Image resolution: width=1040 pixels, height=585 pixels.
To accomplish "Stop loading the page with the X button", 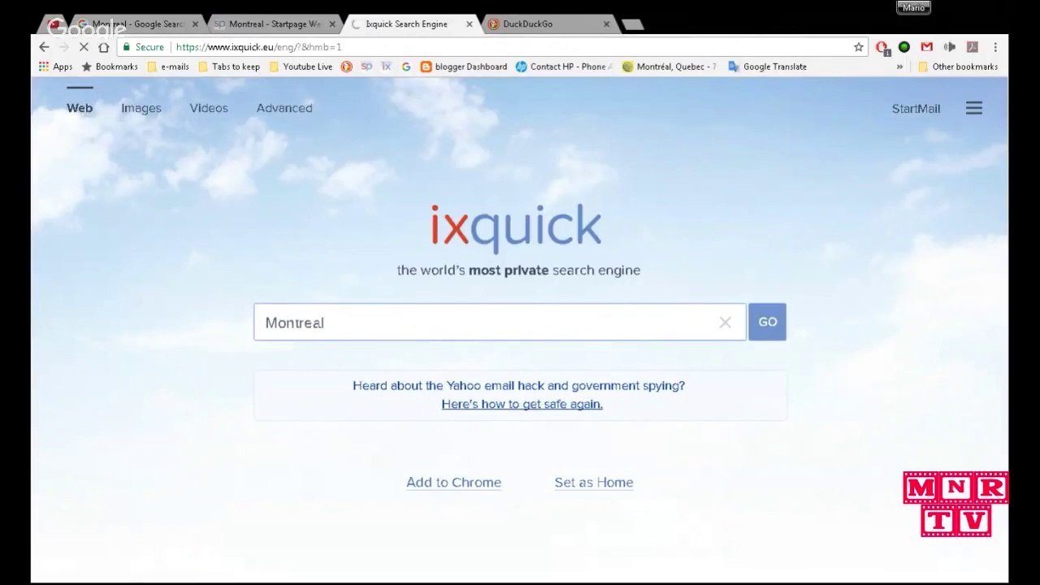I will [x=83, y=47].
